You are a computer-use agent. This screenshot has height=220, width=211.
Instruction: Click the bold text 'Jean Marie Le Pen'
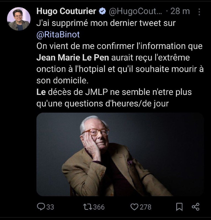[73, 57]
